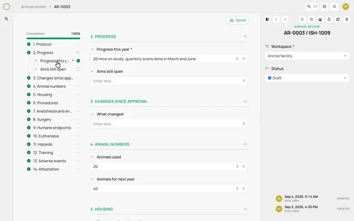Jump to 7. Anesthesia and an... section
354x221 pixels.
(x=53, y=111)
